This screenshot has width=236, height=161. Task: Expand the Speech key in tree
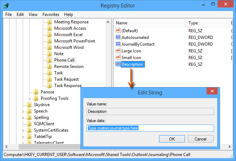[23, 111]
